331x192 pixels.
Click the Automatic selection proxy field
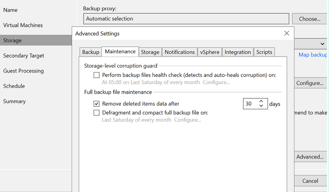pos(186,19)
